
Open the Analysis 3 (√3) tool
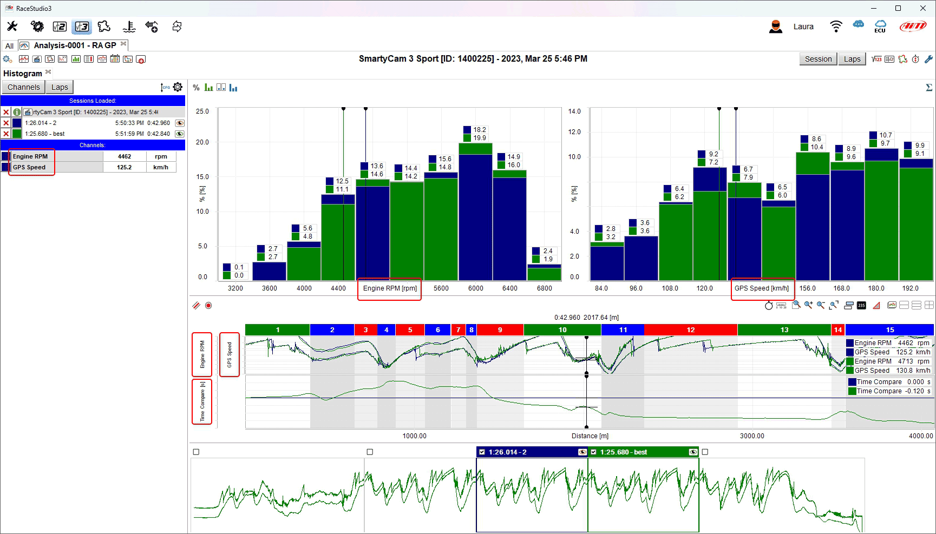coord(82,27)
